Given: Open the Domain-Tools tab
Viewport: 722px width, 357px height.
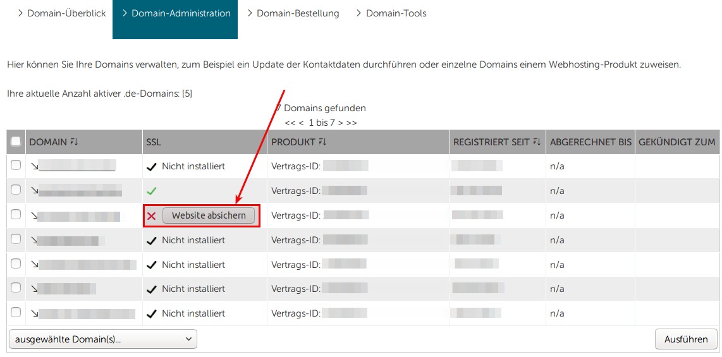Looking at the screenshot, I should click(391, 13).
